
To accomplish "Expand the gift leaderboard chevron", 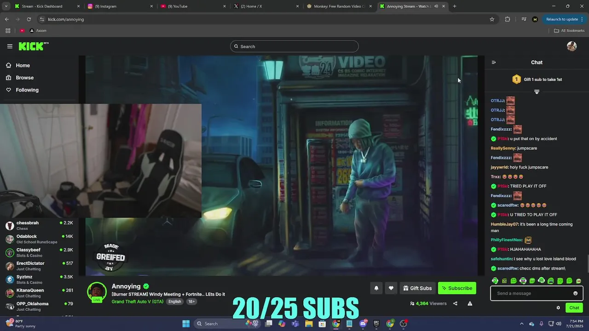I will coord(537,92).
